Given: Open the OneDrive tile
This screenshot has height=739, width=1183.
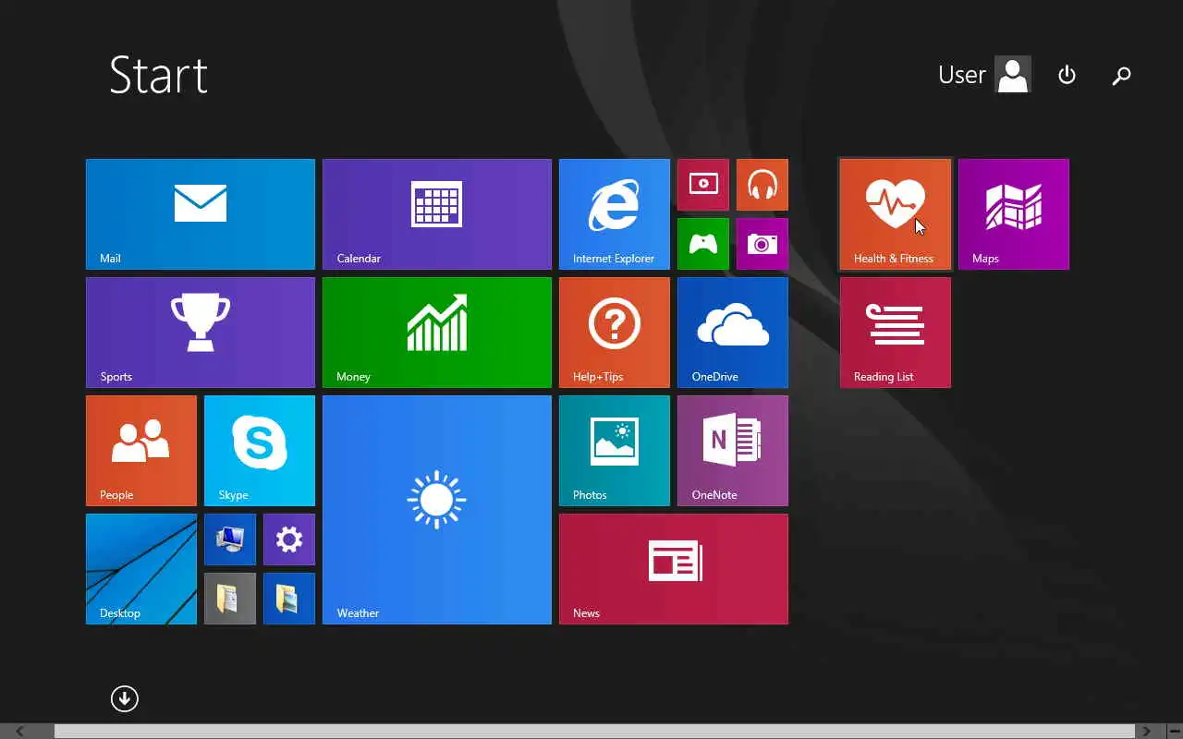Looking at the screenshot, I should (x=733, y=333).
